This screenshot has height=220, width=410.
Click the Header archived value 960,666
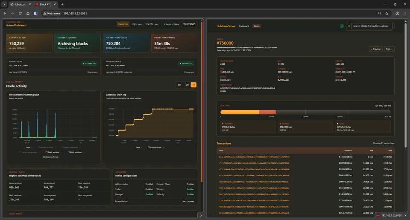[14, 187]
